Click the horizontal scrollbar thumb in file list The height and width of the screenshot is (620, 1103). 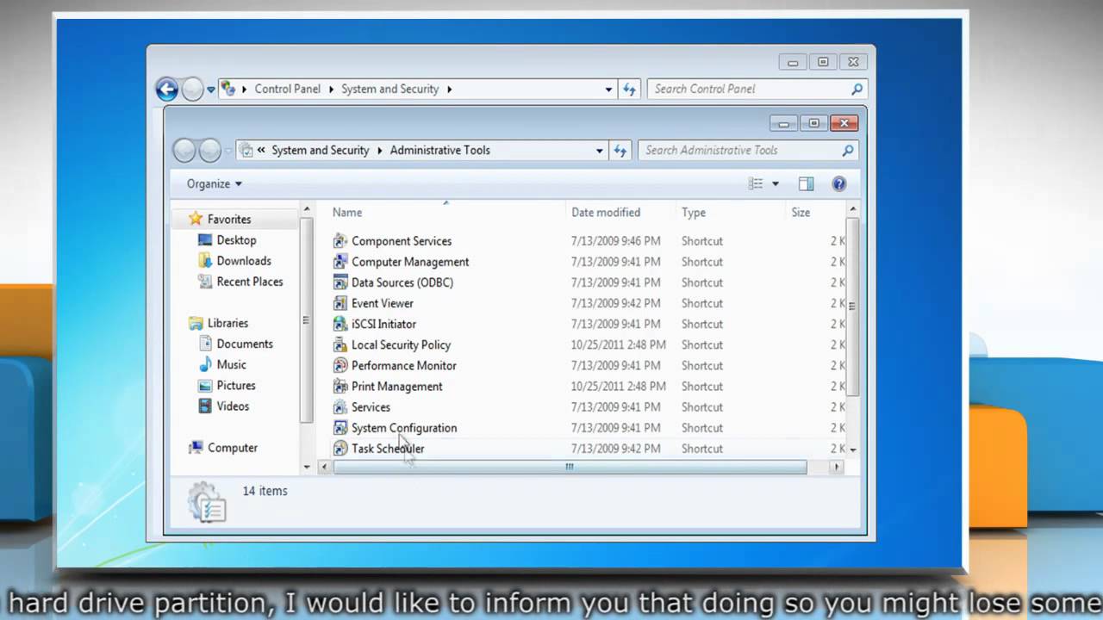[x=570, y=467]
